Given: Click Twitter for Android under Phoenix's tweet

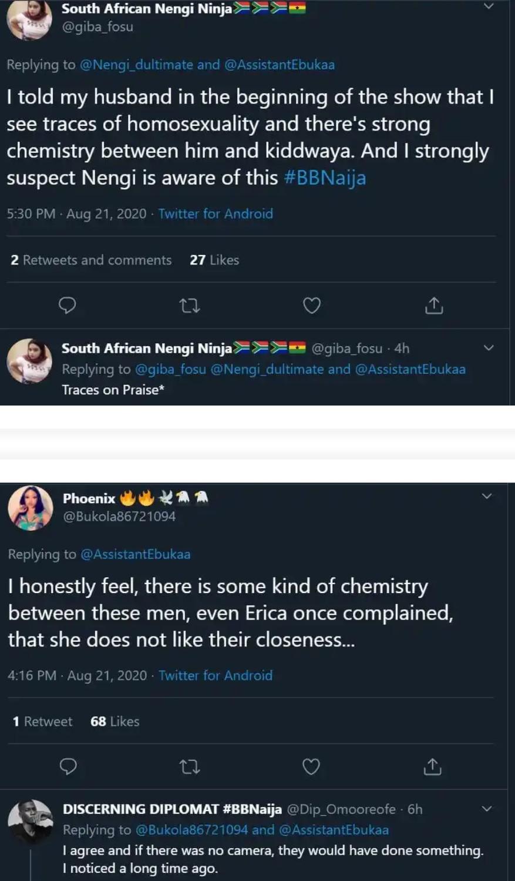Looking at the screenshot, I should 215,675.
